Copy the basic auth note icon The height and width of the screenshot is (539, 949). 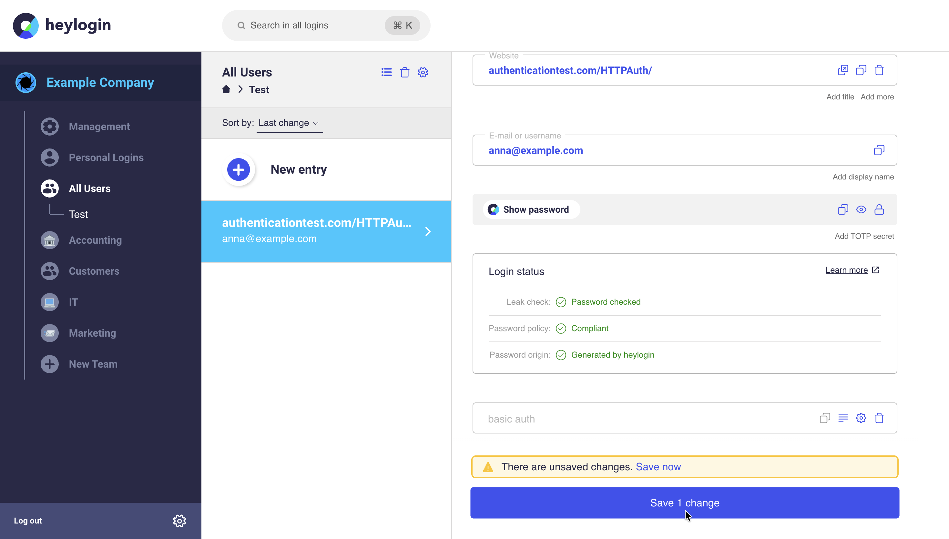825,418
